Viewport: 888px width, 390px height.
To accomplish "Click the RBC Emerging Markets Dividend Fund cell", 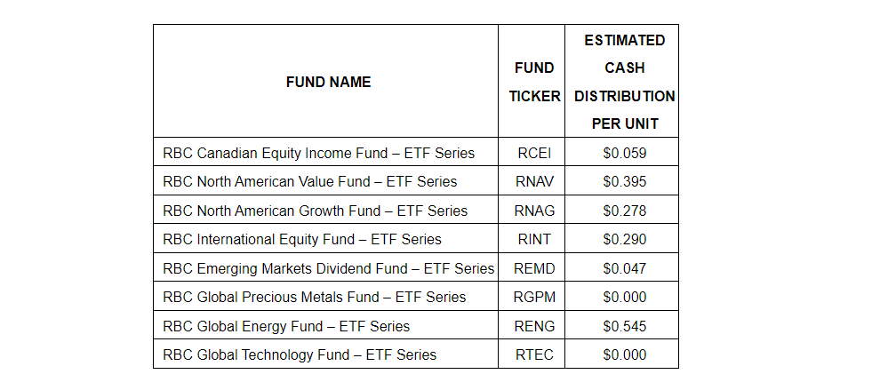I will click(x=328, y=268).
